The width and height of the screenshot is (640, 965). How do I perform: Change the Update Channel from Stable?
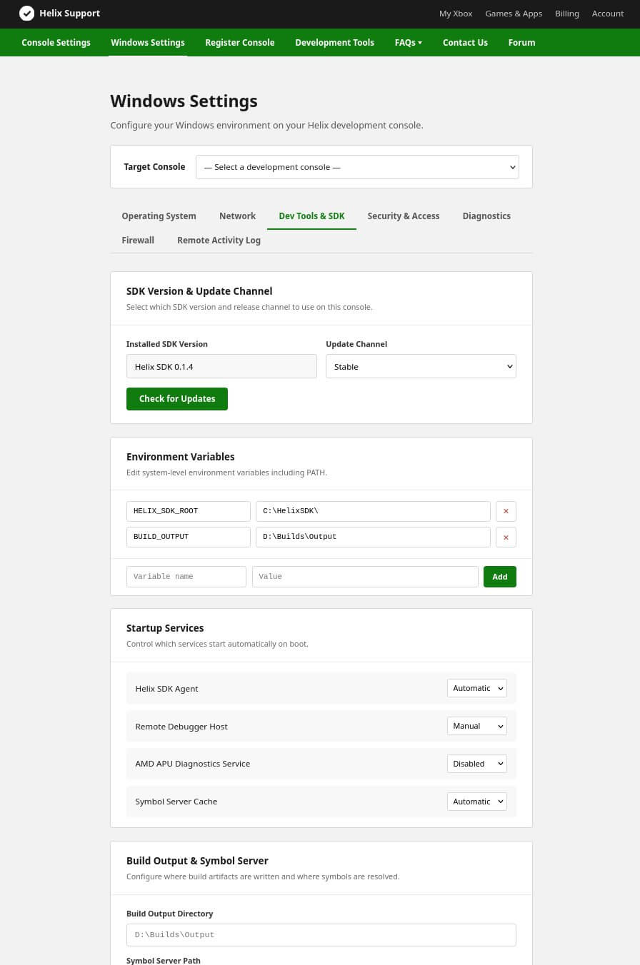[x=421, y=366]
